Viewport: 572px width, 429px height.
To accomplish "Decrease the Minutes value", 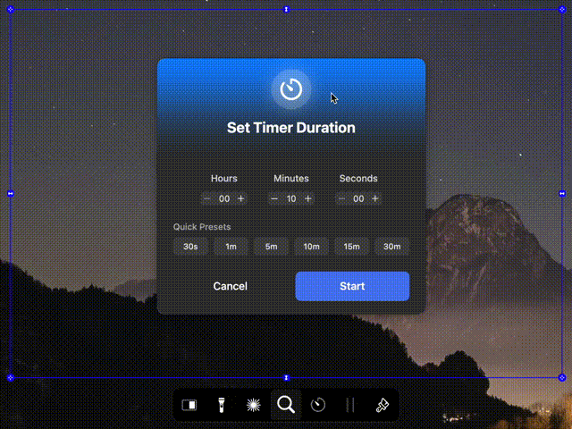I will [274, 198].
